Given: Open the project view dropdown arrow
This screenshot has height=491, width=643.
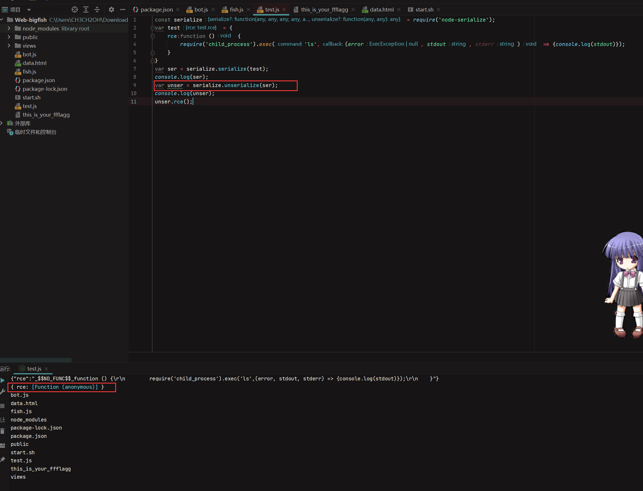Looking at the screenshot, I should click(x=29, y=10).
